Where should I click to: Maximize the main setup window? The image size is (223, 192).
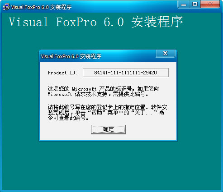pos(195,5)
